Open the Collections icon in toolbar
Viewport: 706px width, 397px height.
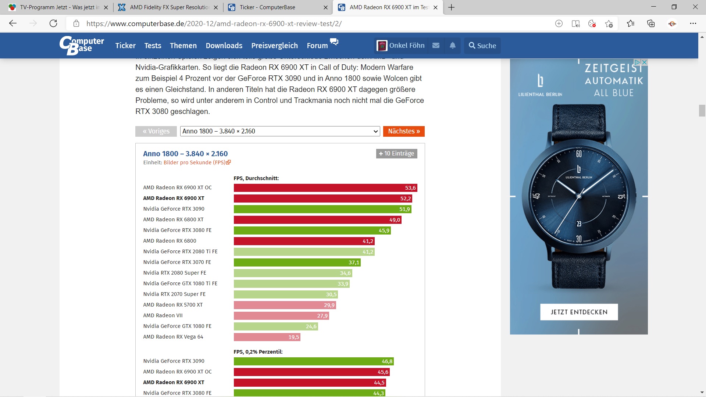click(x=651, y=24)
